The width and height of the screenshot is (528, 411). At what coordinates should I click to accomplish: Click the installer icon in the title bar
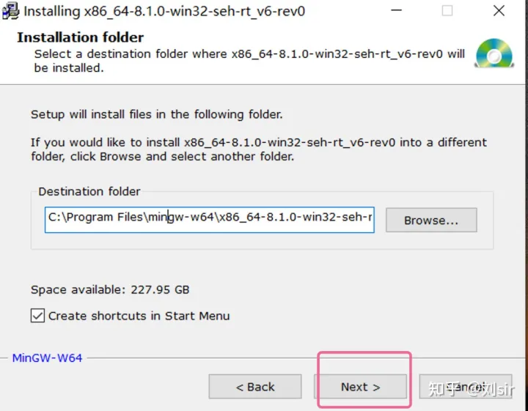[x=10, y=12]
